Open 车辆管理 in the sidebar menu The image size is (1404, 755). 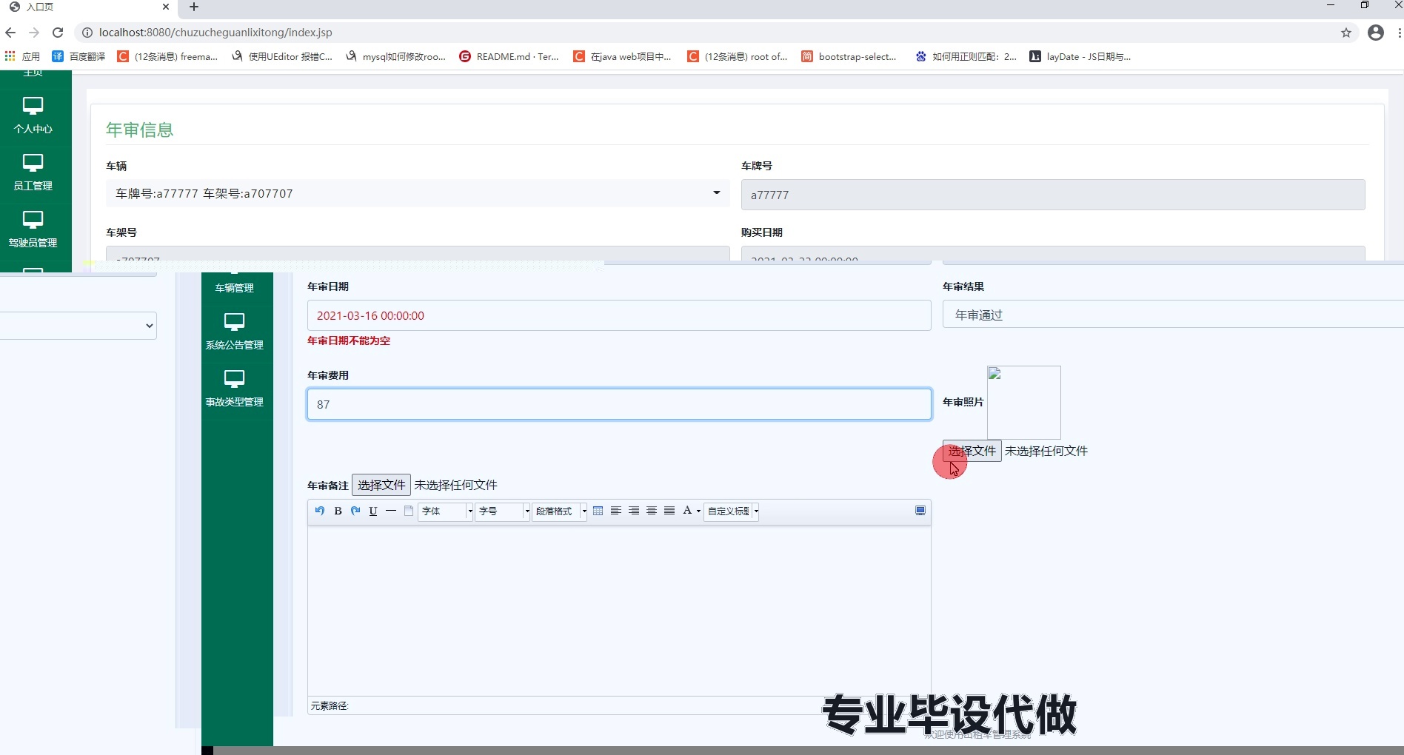[x=235, y=287]
